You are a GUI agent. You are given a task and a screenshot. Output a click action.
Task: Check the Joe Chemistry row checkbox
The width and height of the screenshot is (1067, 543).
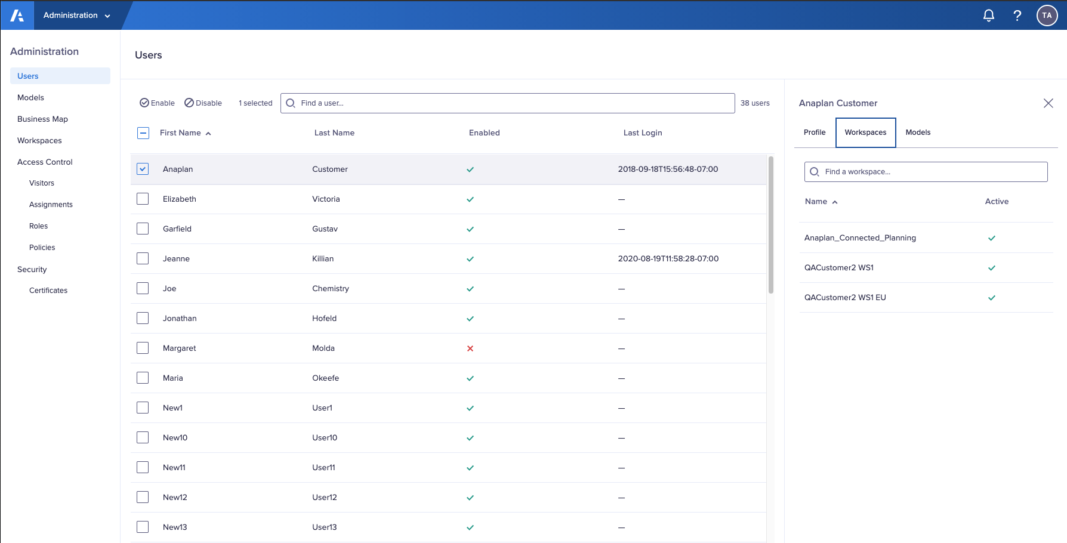click(x=143, y=288)
